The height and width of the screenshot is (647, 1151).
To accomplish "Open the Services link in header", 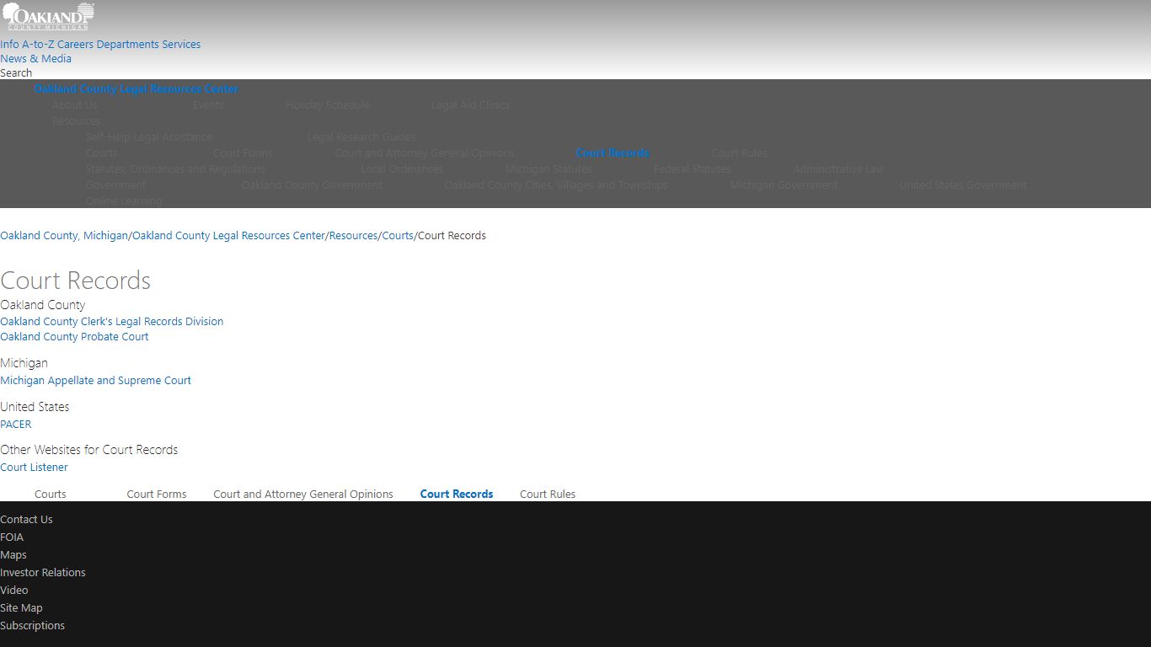I will point(181,45).
